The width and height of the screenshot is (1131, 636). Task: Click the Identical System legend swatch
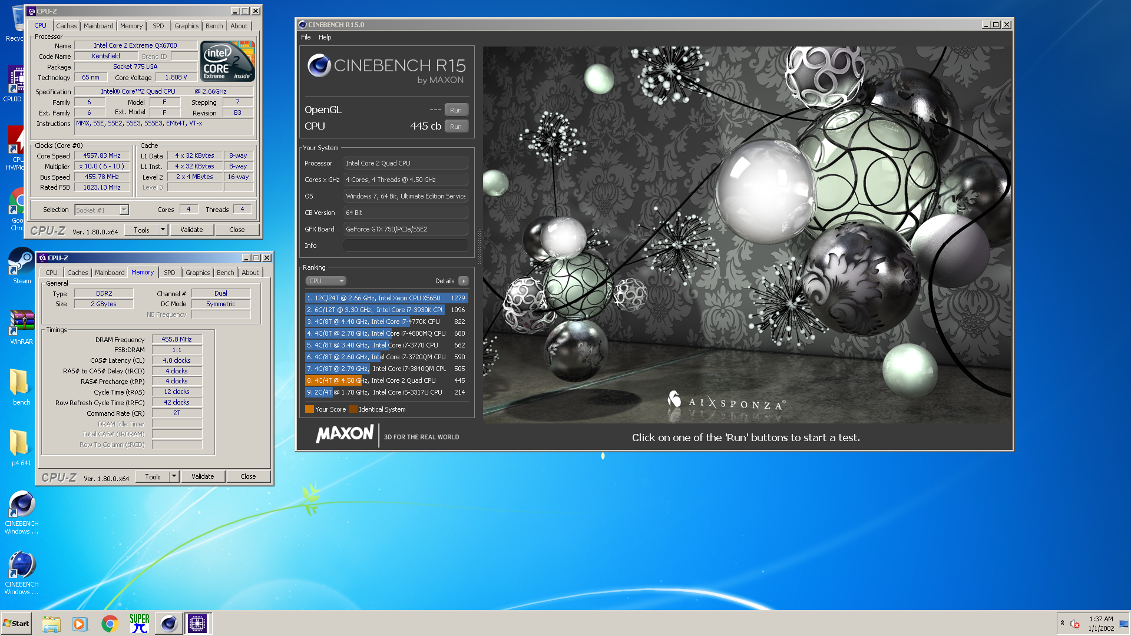(x=353, y=409)
